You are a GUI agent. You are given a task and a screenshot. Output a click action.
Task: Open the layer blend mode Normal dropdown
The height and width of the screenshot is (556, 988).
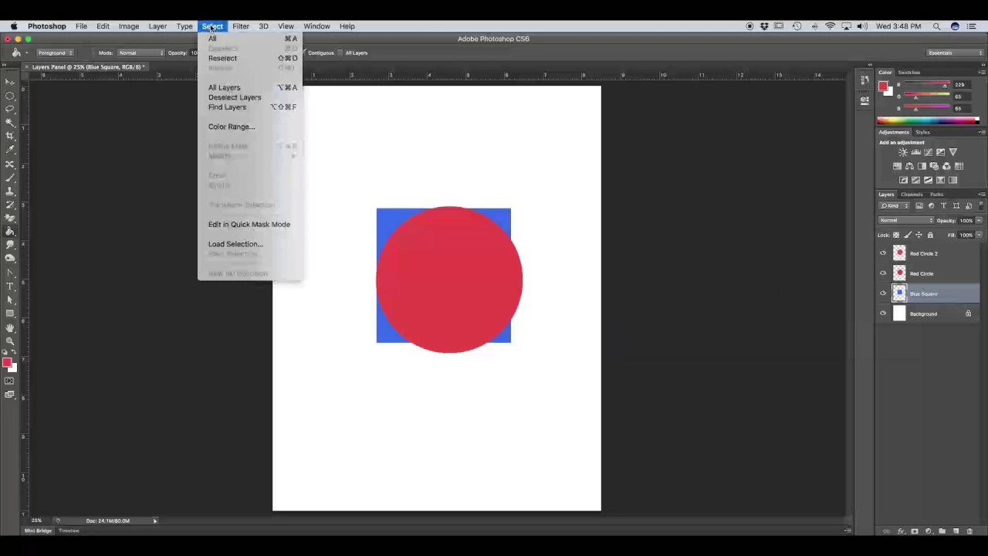906,220
